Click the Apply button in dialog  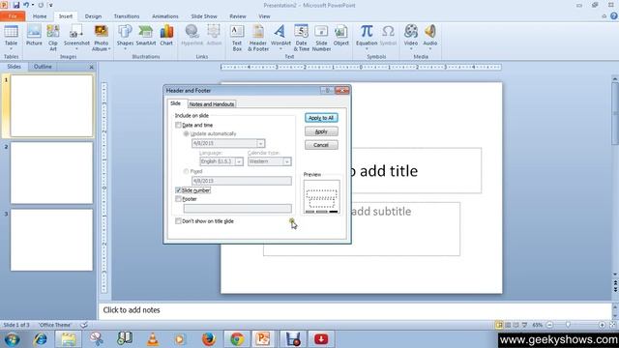pyautogui.click(x=321, y=131)
